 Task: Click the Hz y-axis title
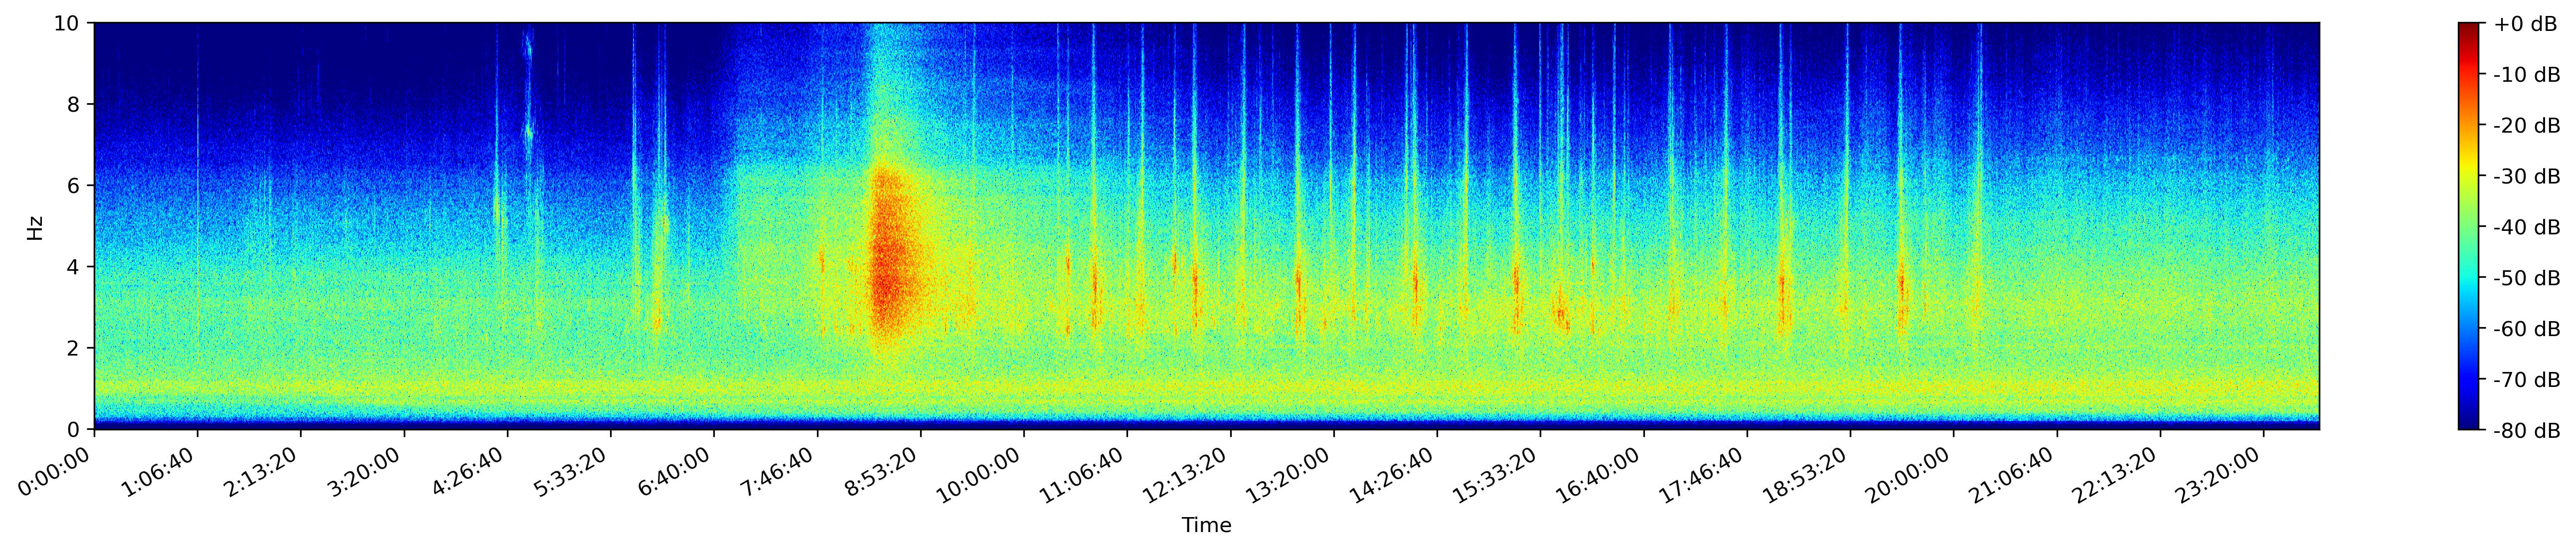coord(35,227)
